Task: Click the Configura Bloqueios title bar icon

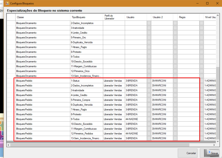Action: coord(7,3)
